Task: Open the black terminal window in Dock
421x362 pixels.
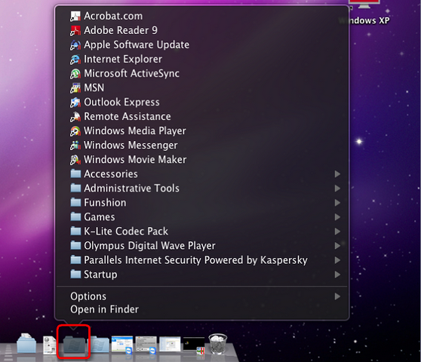Action: 194,345
